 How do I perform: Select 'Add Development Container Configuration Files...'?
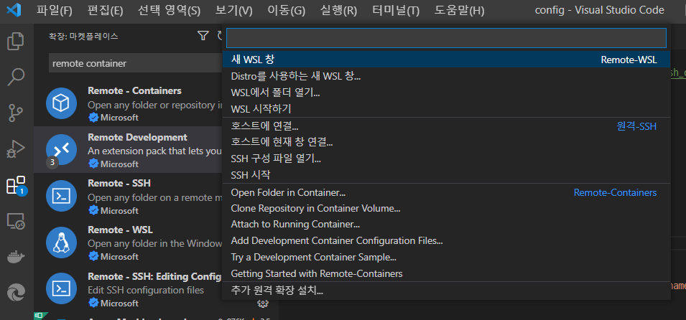pyautogui.click(x=446, y=241)
